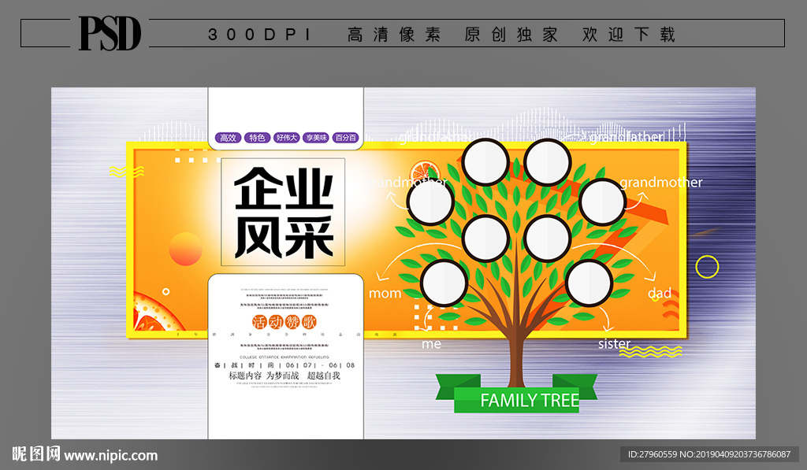
Task: Click the 好伟大 tag badge
Action: pyautogui.click(x=288, y=136)
